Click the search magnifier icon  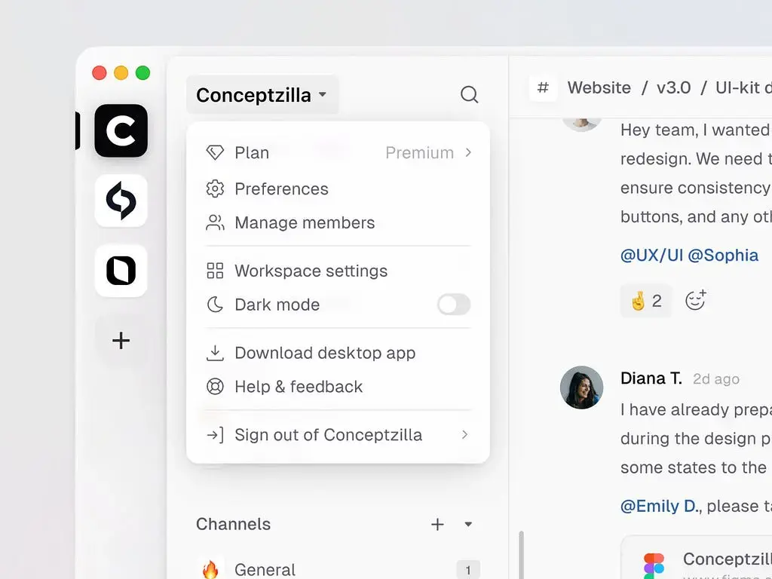[x=469, y=94]
